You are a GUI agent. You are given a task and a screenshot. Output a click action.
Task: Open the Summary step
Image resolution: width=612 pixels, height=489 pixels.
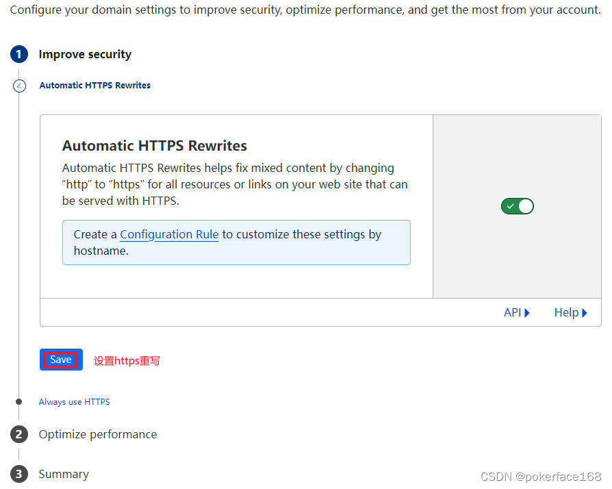[x=64, y=474]
